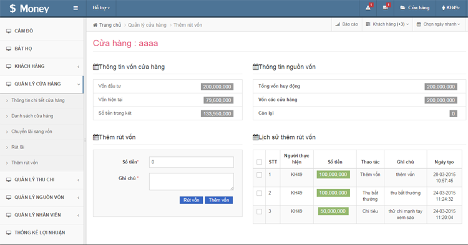
Task: Click the 50,000,000 amount badge
Action: click(x=333, y=211)
